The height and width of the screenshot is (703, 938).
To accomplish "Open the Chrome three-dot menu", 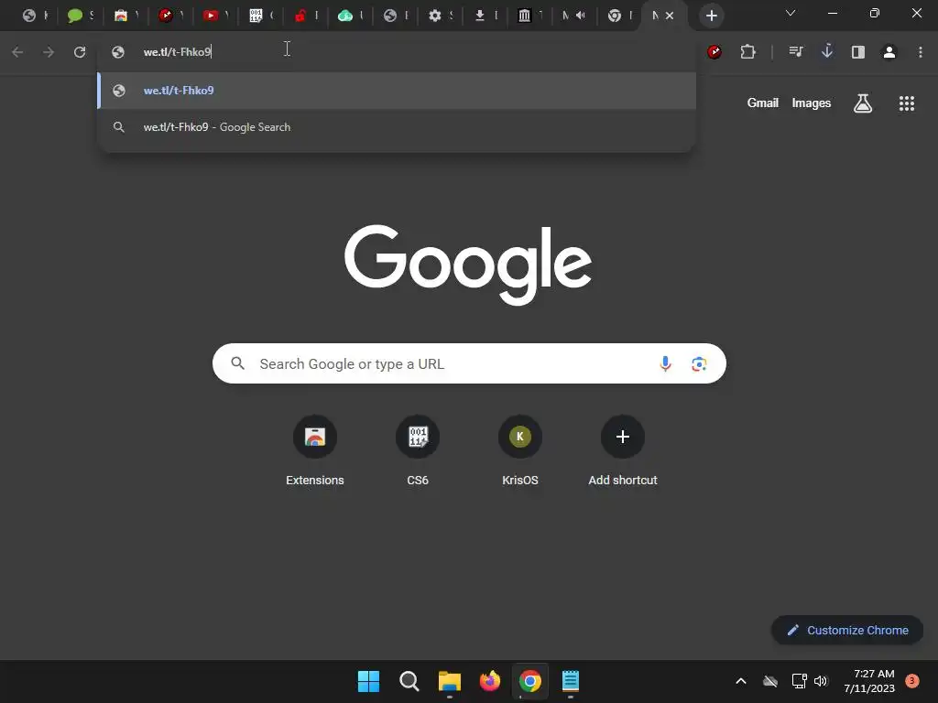I will coord(920,52).
